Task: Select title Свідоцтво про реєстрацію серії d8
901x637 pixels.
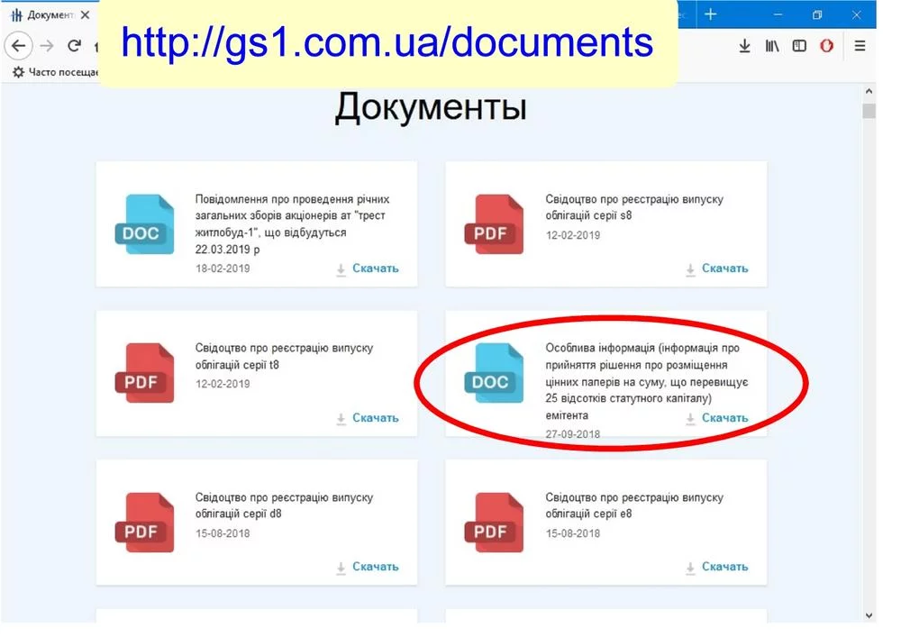Action: pyautogui.click(x=284, y=505)
